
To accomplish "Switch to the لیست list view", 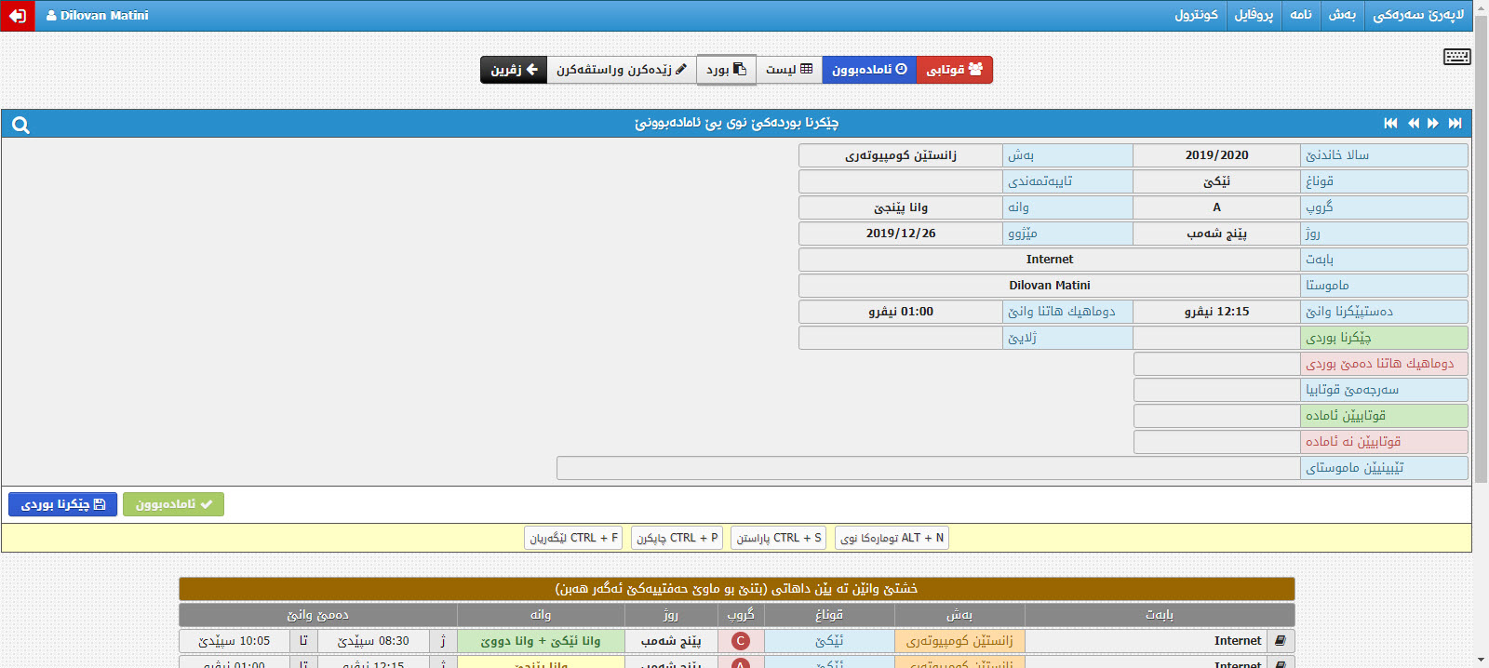I will [x=788, y=70].
